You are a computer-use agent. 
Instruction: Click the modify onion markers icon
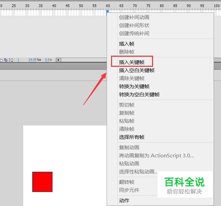(x=11, y=60)
